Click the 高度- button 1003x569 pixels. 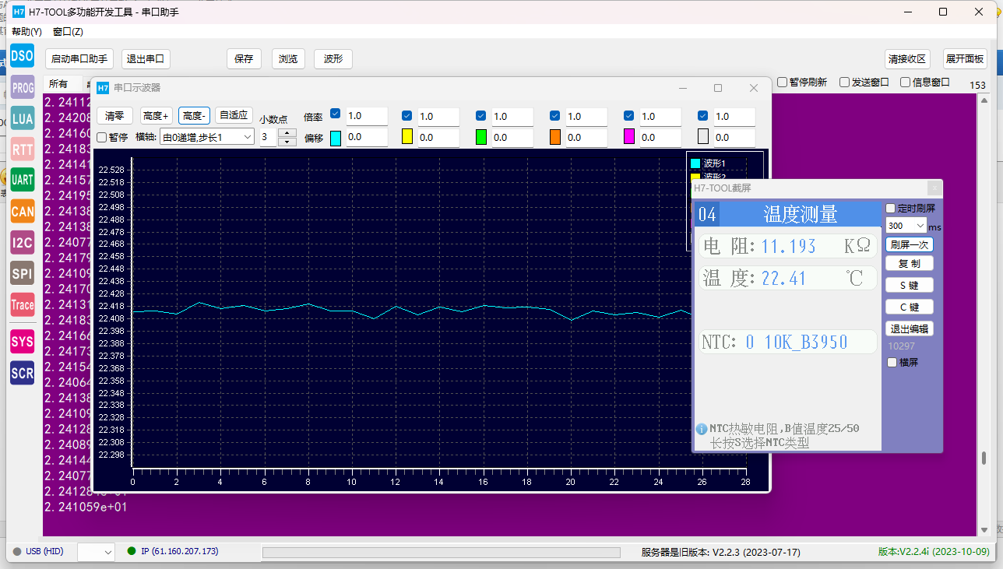click(194, 115)
